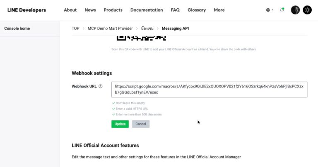Click the LINE Developers logo
The height and width of the screenshot is (167, 318).
pyautogui.click(x=26, y=10)
